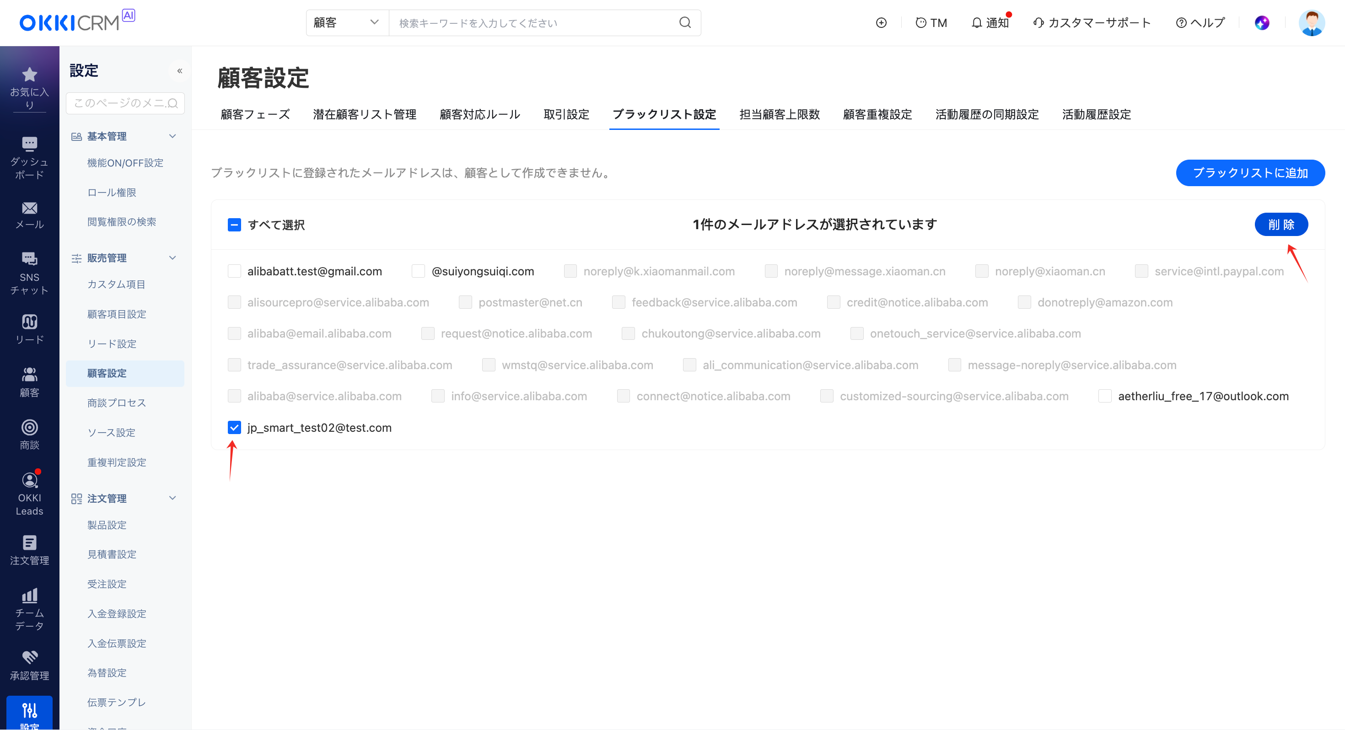
Task: Open the メール envelope icon
Action: click(29, 209)
